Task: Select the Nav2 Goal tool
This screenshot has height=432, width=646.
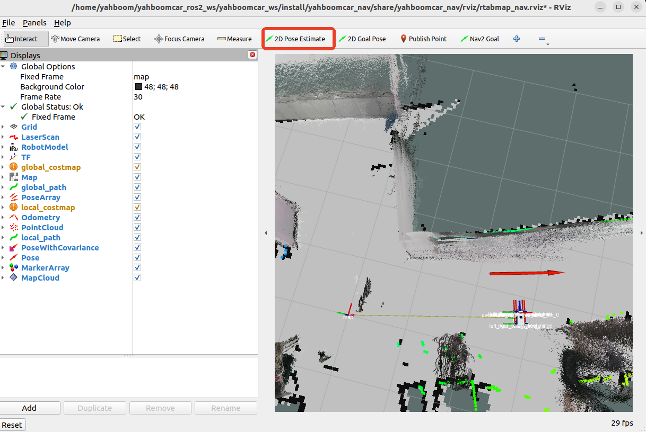Action: [x=479, y=39]
